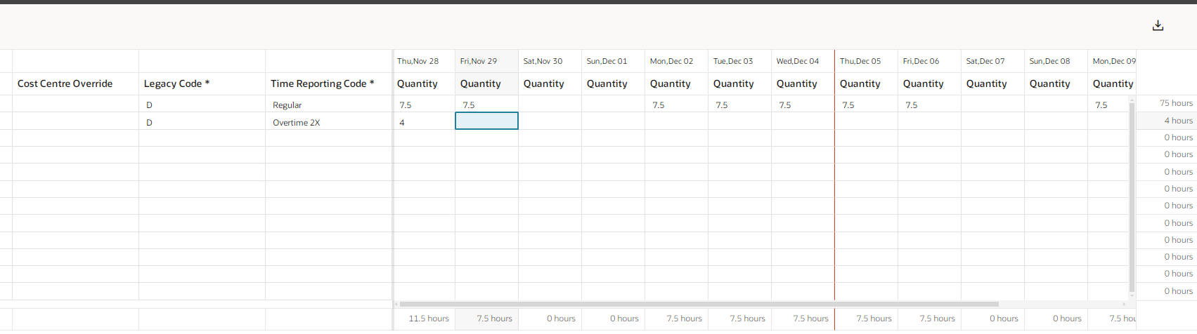Select the Overtime 2X time reporting code cell
The width and height of the screenshot is (1197, 334).
(x=328, y=122)
